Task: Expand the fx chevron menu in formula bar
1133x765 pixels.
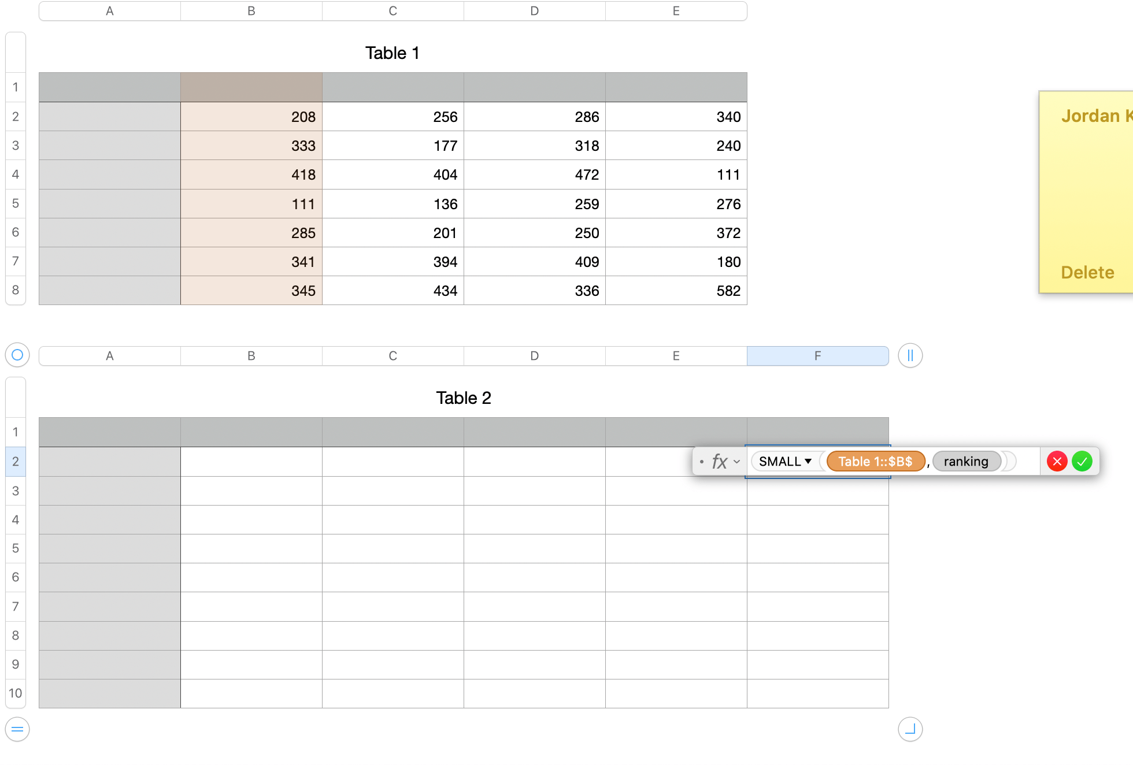Action: pyautogui.click(x=736, y=462)
